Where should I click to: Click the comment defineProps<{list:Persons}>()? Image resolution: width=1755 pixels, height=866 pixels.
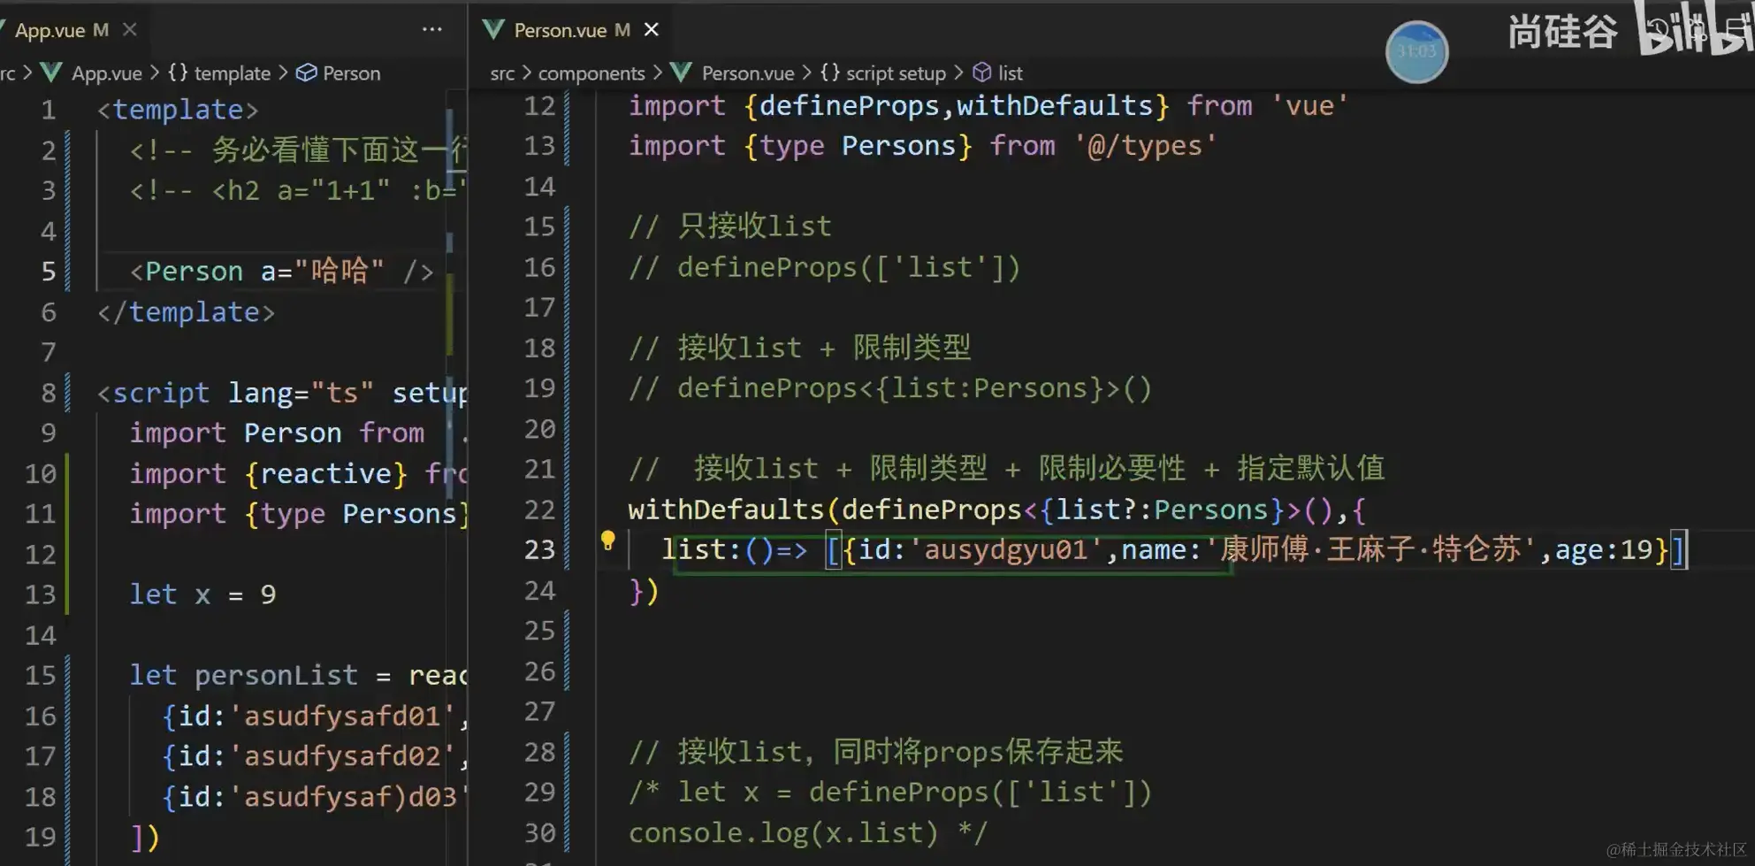tap(890, 388)
